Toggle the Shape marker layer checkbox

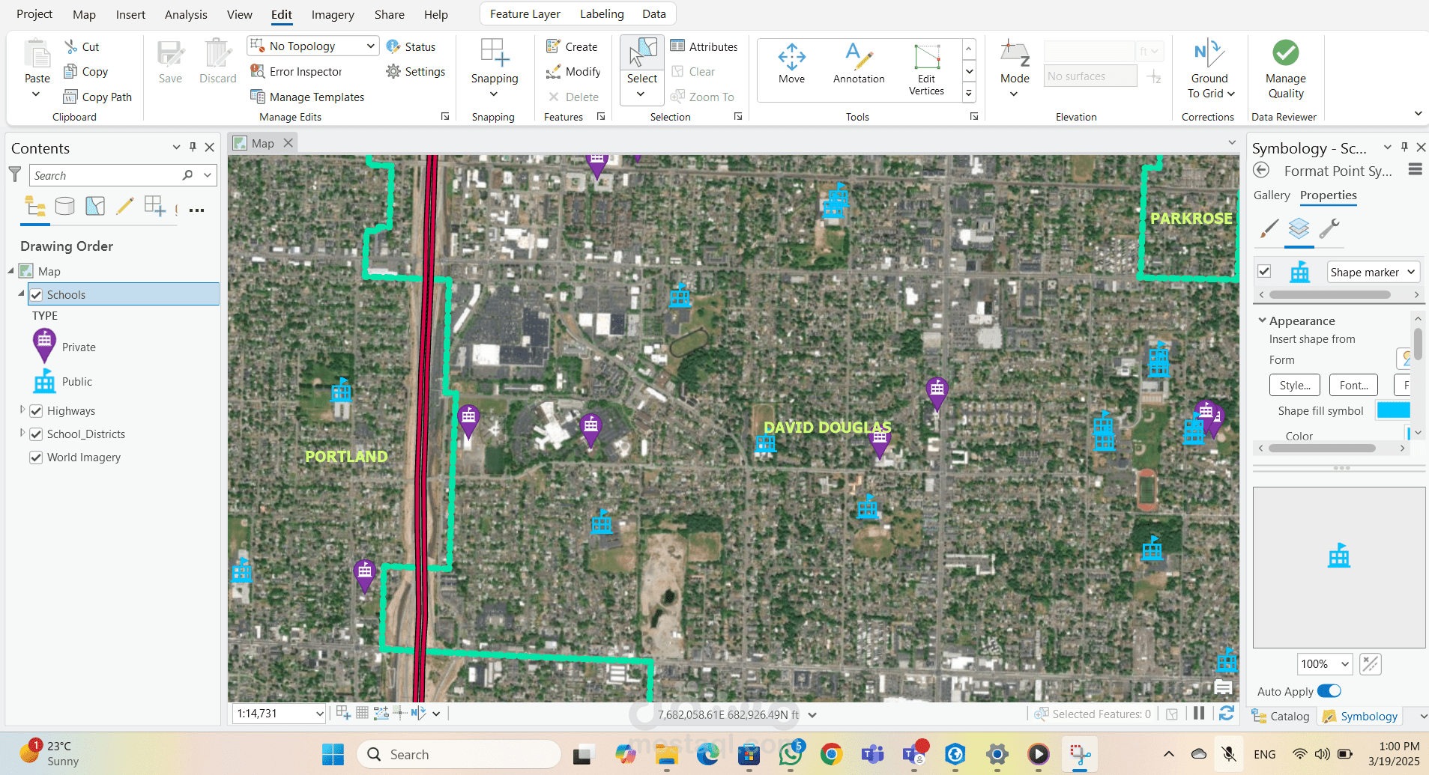click(1264, 272)
